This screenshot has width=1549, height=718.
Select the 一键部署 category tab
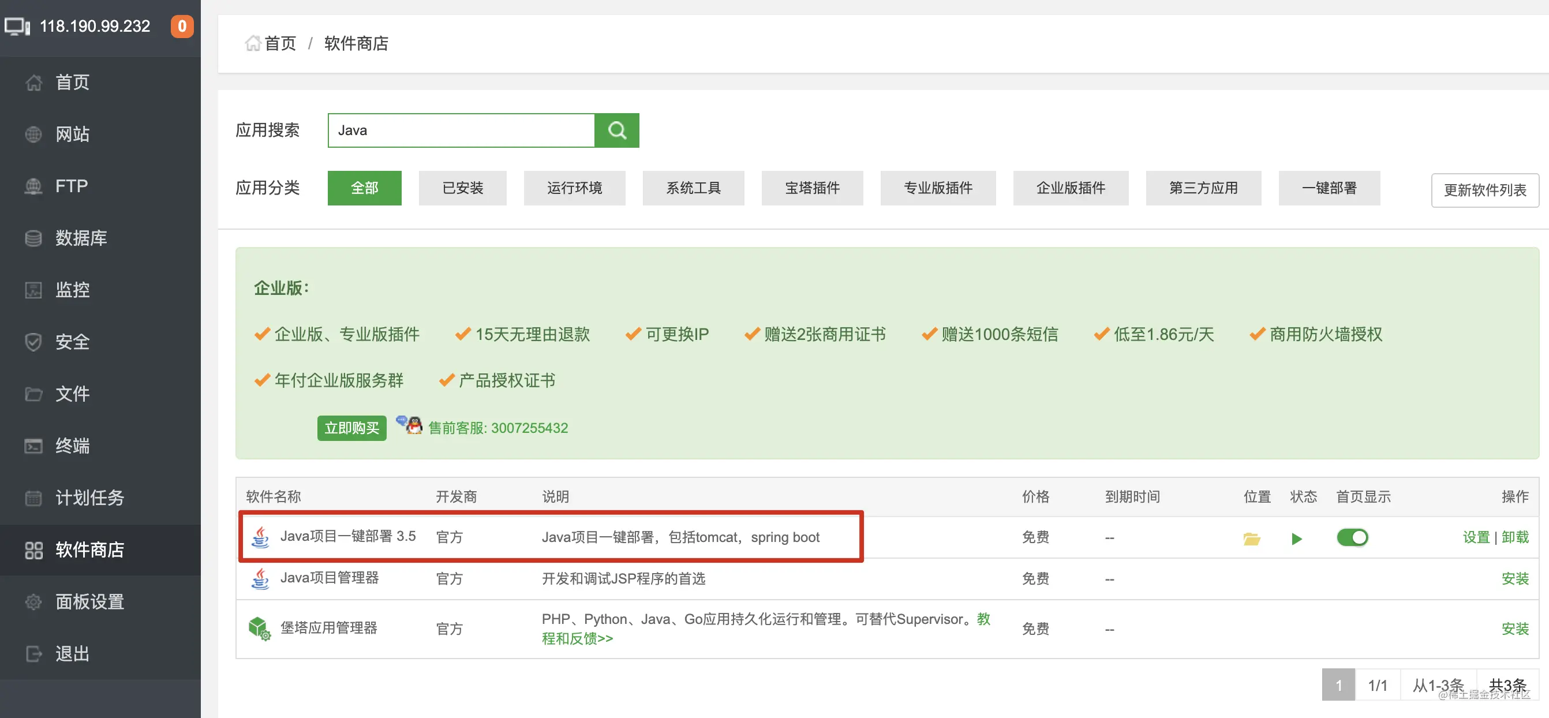1329,188
